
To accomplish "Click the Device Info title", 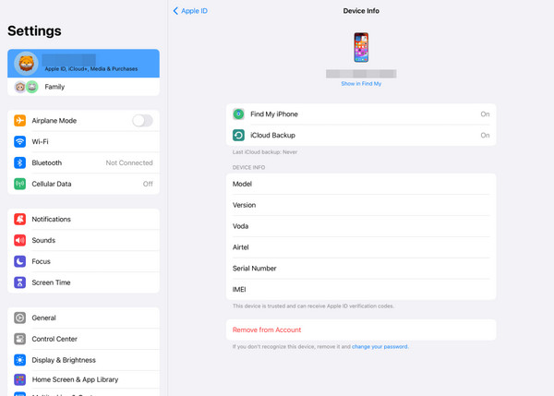I will tap(361, 11).
